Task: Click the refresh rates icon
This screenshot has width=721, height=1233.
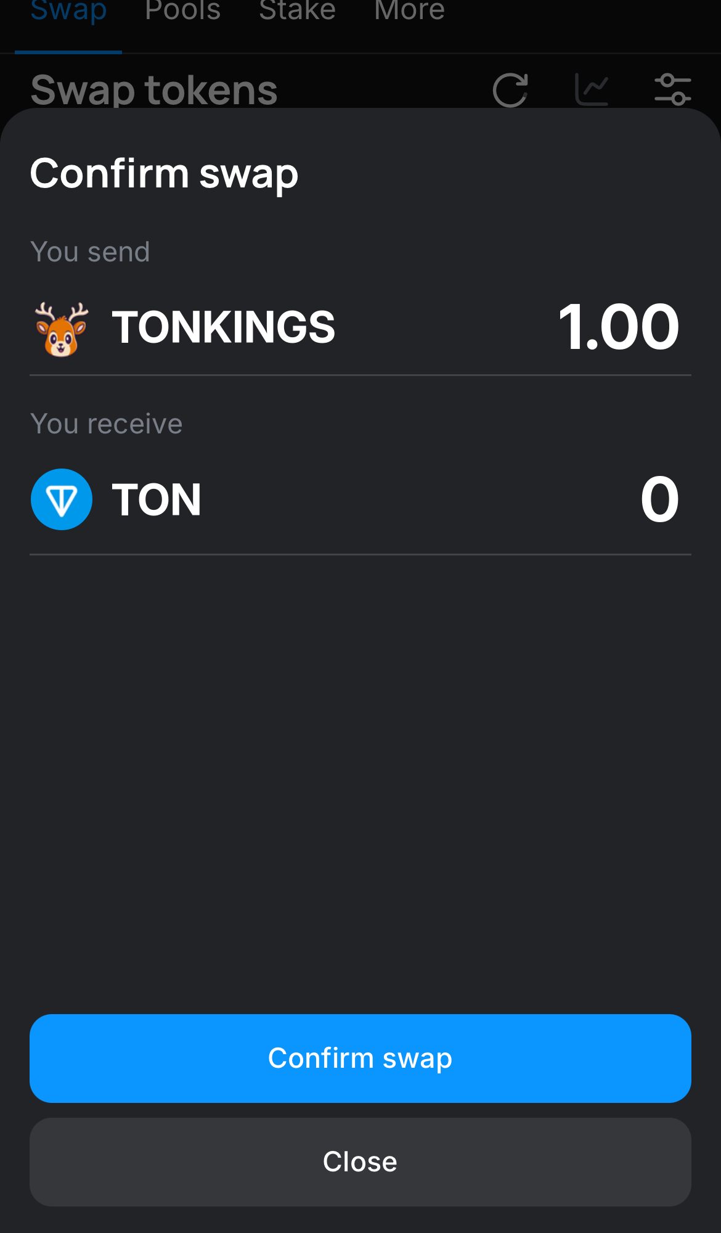Action: [510, 90]
